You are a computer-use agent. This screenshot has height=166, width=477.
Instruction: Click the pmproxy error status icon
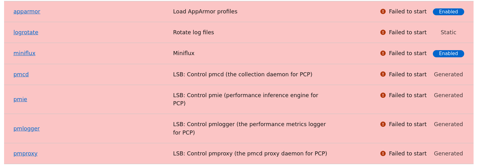coord(383,154)
